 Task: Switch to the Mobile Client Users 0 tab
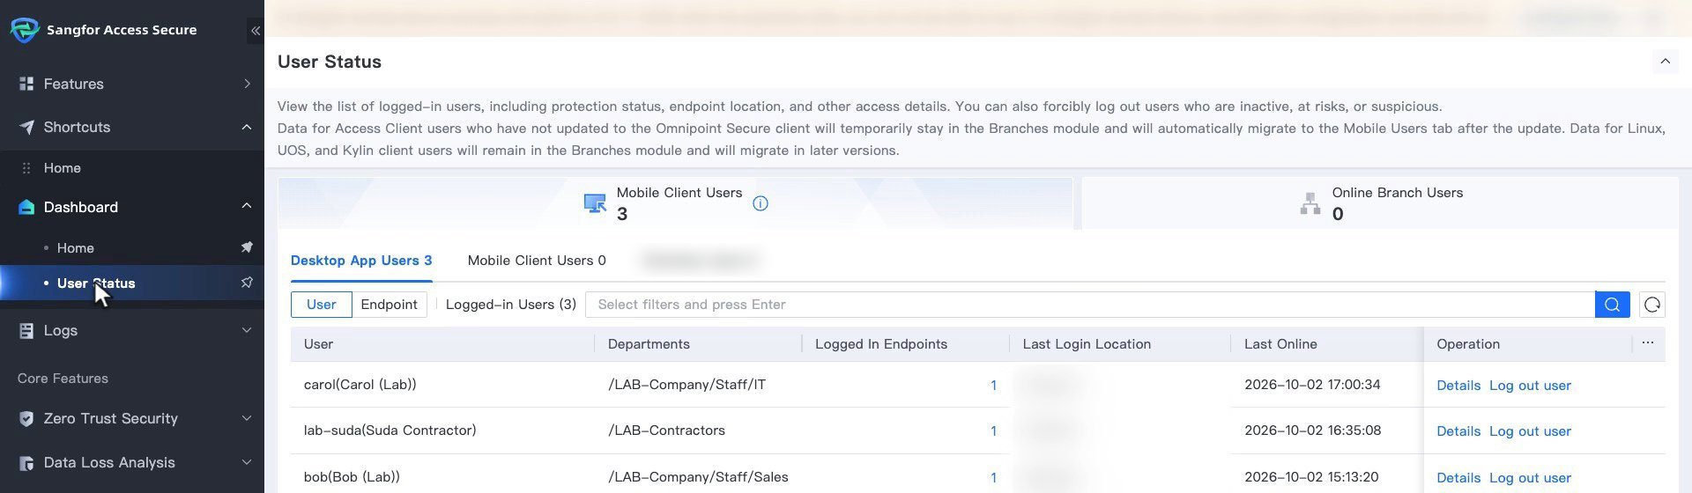click(x=537, y=261)
